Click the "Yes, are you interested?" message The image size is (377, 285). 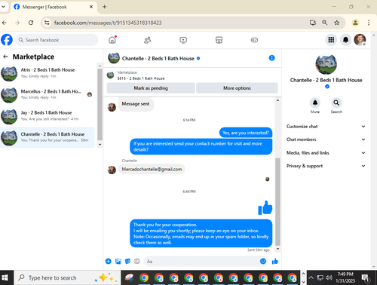click(246, 133)
